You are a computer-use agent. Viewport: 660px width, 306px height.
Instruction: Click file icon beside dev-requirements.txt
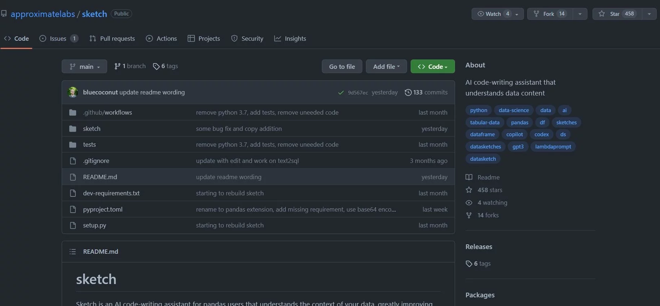(73, 193)
